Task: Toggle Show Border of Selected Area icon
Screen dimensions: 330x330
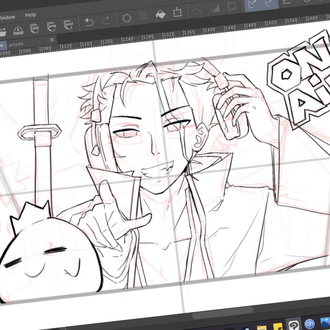Action: tap(232, 6)
